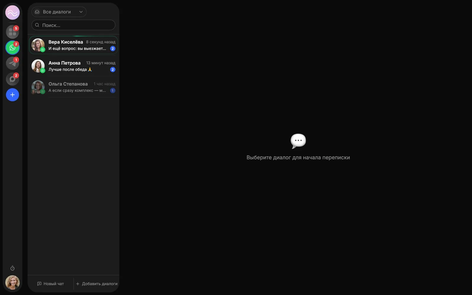Click the message preview "Лучше после обеда"

click(x=70, y=69)
